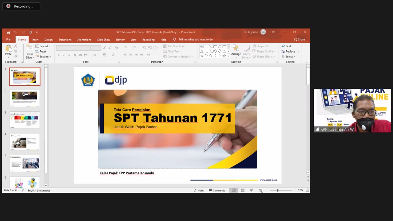Expand the Layout dropdown
Image resolution: width=393 pixels, height=221 pixels.
tap(43, 46)
